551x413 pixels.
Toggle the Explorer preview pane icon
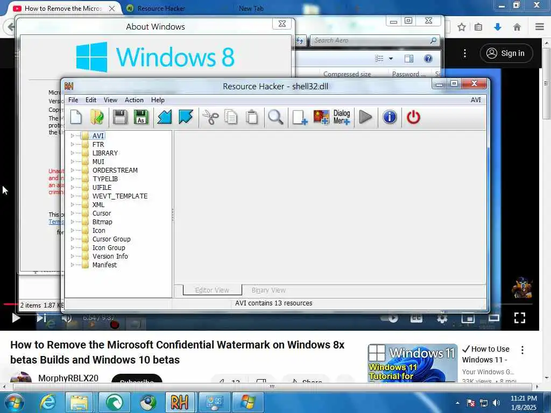coord(409,59)
